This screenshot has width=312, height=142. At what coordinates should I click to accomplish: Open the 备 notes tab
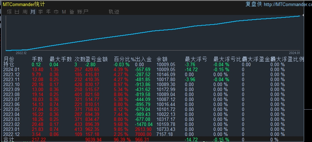tap(72, 12)
